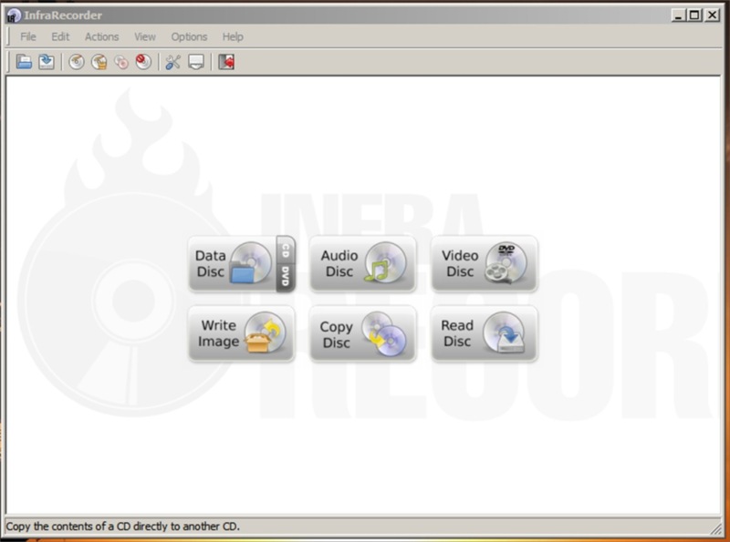The image size is (730, 542).
Task: Pick the DVD option on Data Disc button
Action: pos(286,278)
